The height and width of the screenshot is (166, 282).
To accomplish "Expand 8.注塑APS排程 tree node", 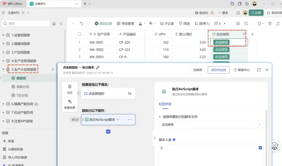I will 3,121.
